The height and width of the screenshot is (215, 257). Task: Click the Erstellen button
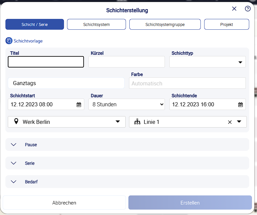(190, 203)
